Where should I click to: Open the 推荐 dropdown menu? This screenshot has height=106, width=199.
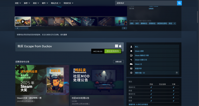pyautogui.click(x=27, y=3)
